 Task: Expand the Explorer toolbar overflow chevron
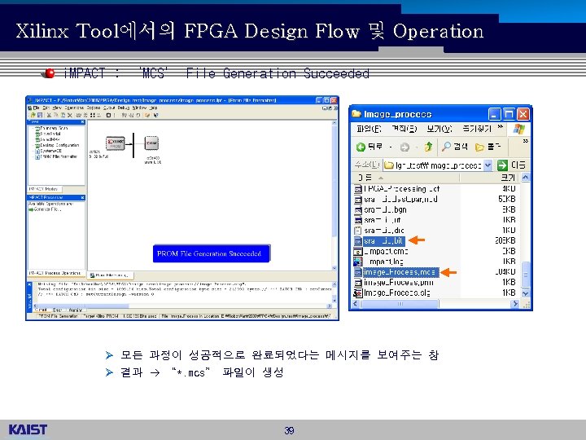(525, 141)
